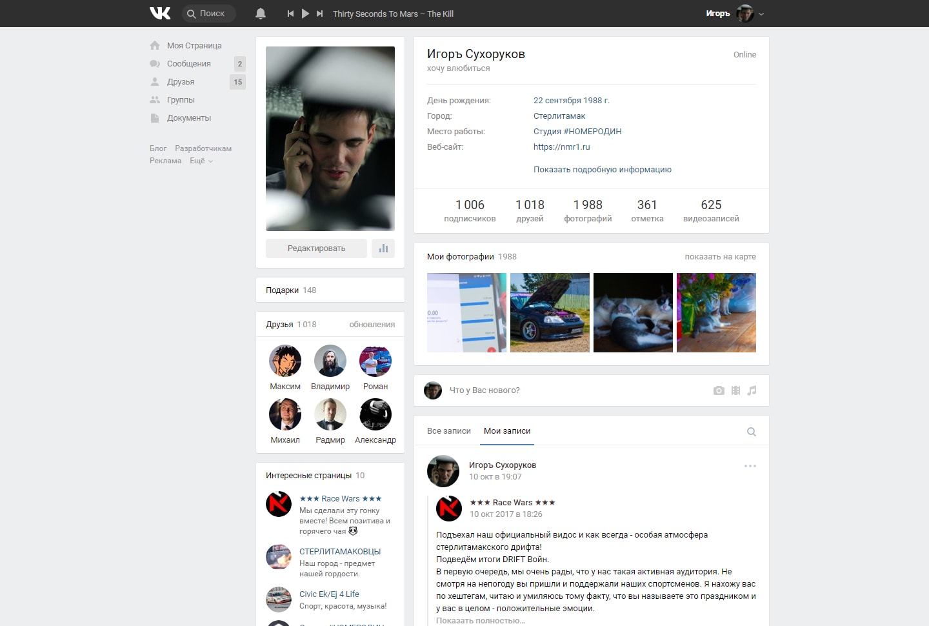This screenshot has width=929, height=626.
Task: Open the Блог footer link
Action: click(x=158, y=148)
